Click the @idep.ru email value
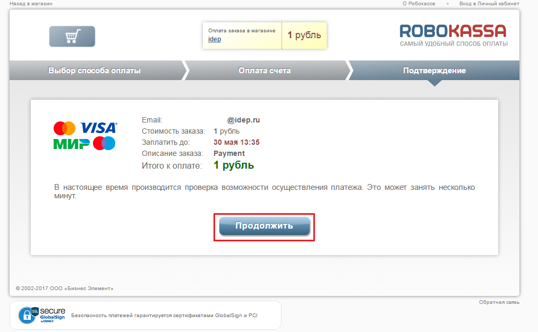The image size is (538, 332). tap(243, 120)
